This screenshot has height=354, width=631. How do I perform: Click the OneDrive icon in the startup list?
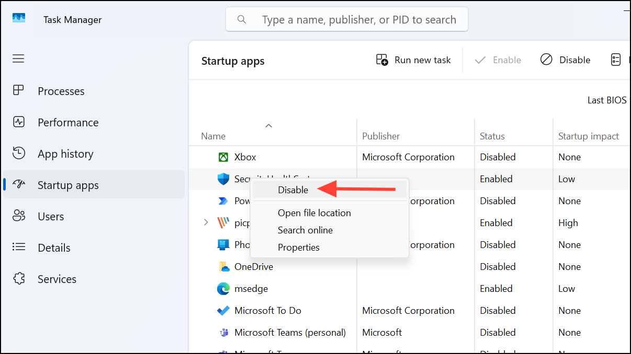pos(223,266)
